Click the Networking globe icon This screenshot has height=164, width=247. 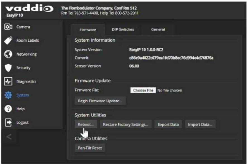pos(8,54)
